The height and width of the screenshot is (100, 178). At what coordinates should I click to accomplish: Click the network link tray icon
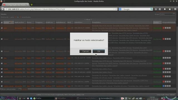coord(133,98)
